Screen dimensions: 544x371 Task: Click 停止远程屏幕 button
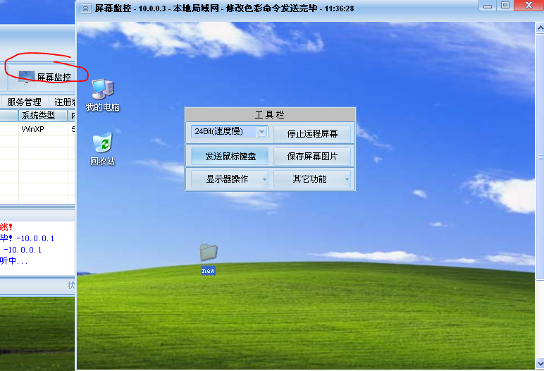point(312,134)
